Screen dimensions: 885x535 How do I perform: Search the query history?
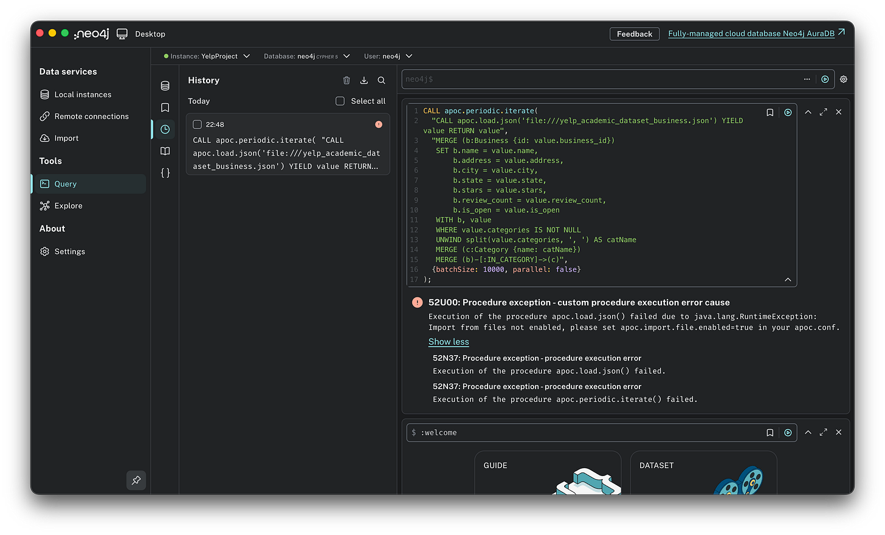pos(381,80)
